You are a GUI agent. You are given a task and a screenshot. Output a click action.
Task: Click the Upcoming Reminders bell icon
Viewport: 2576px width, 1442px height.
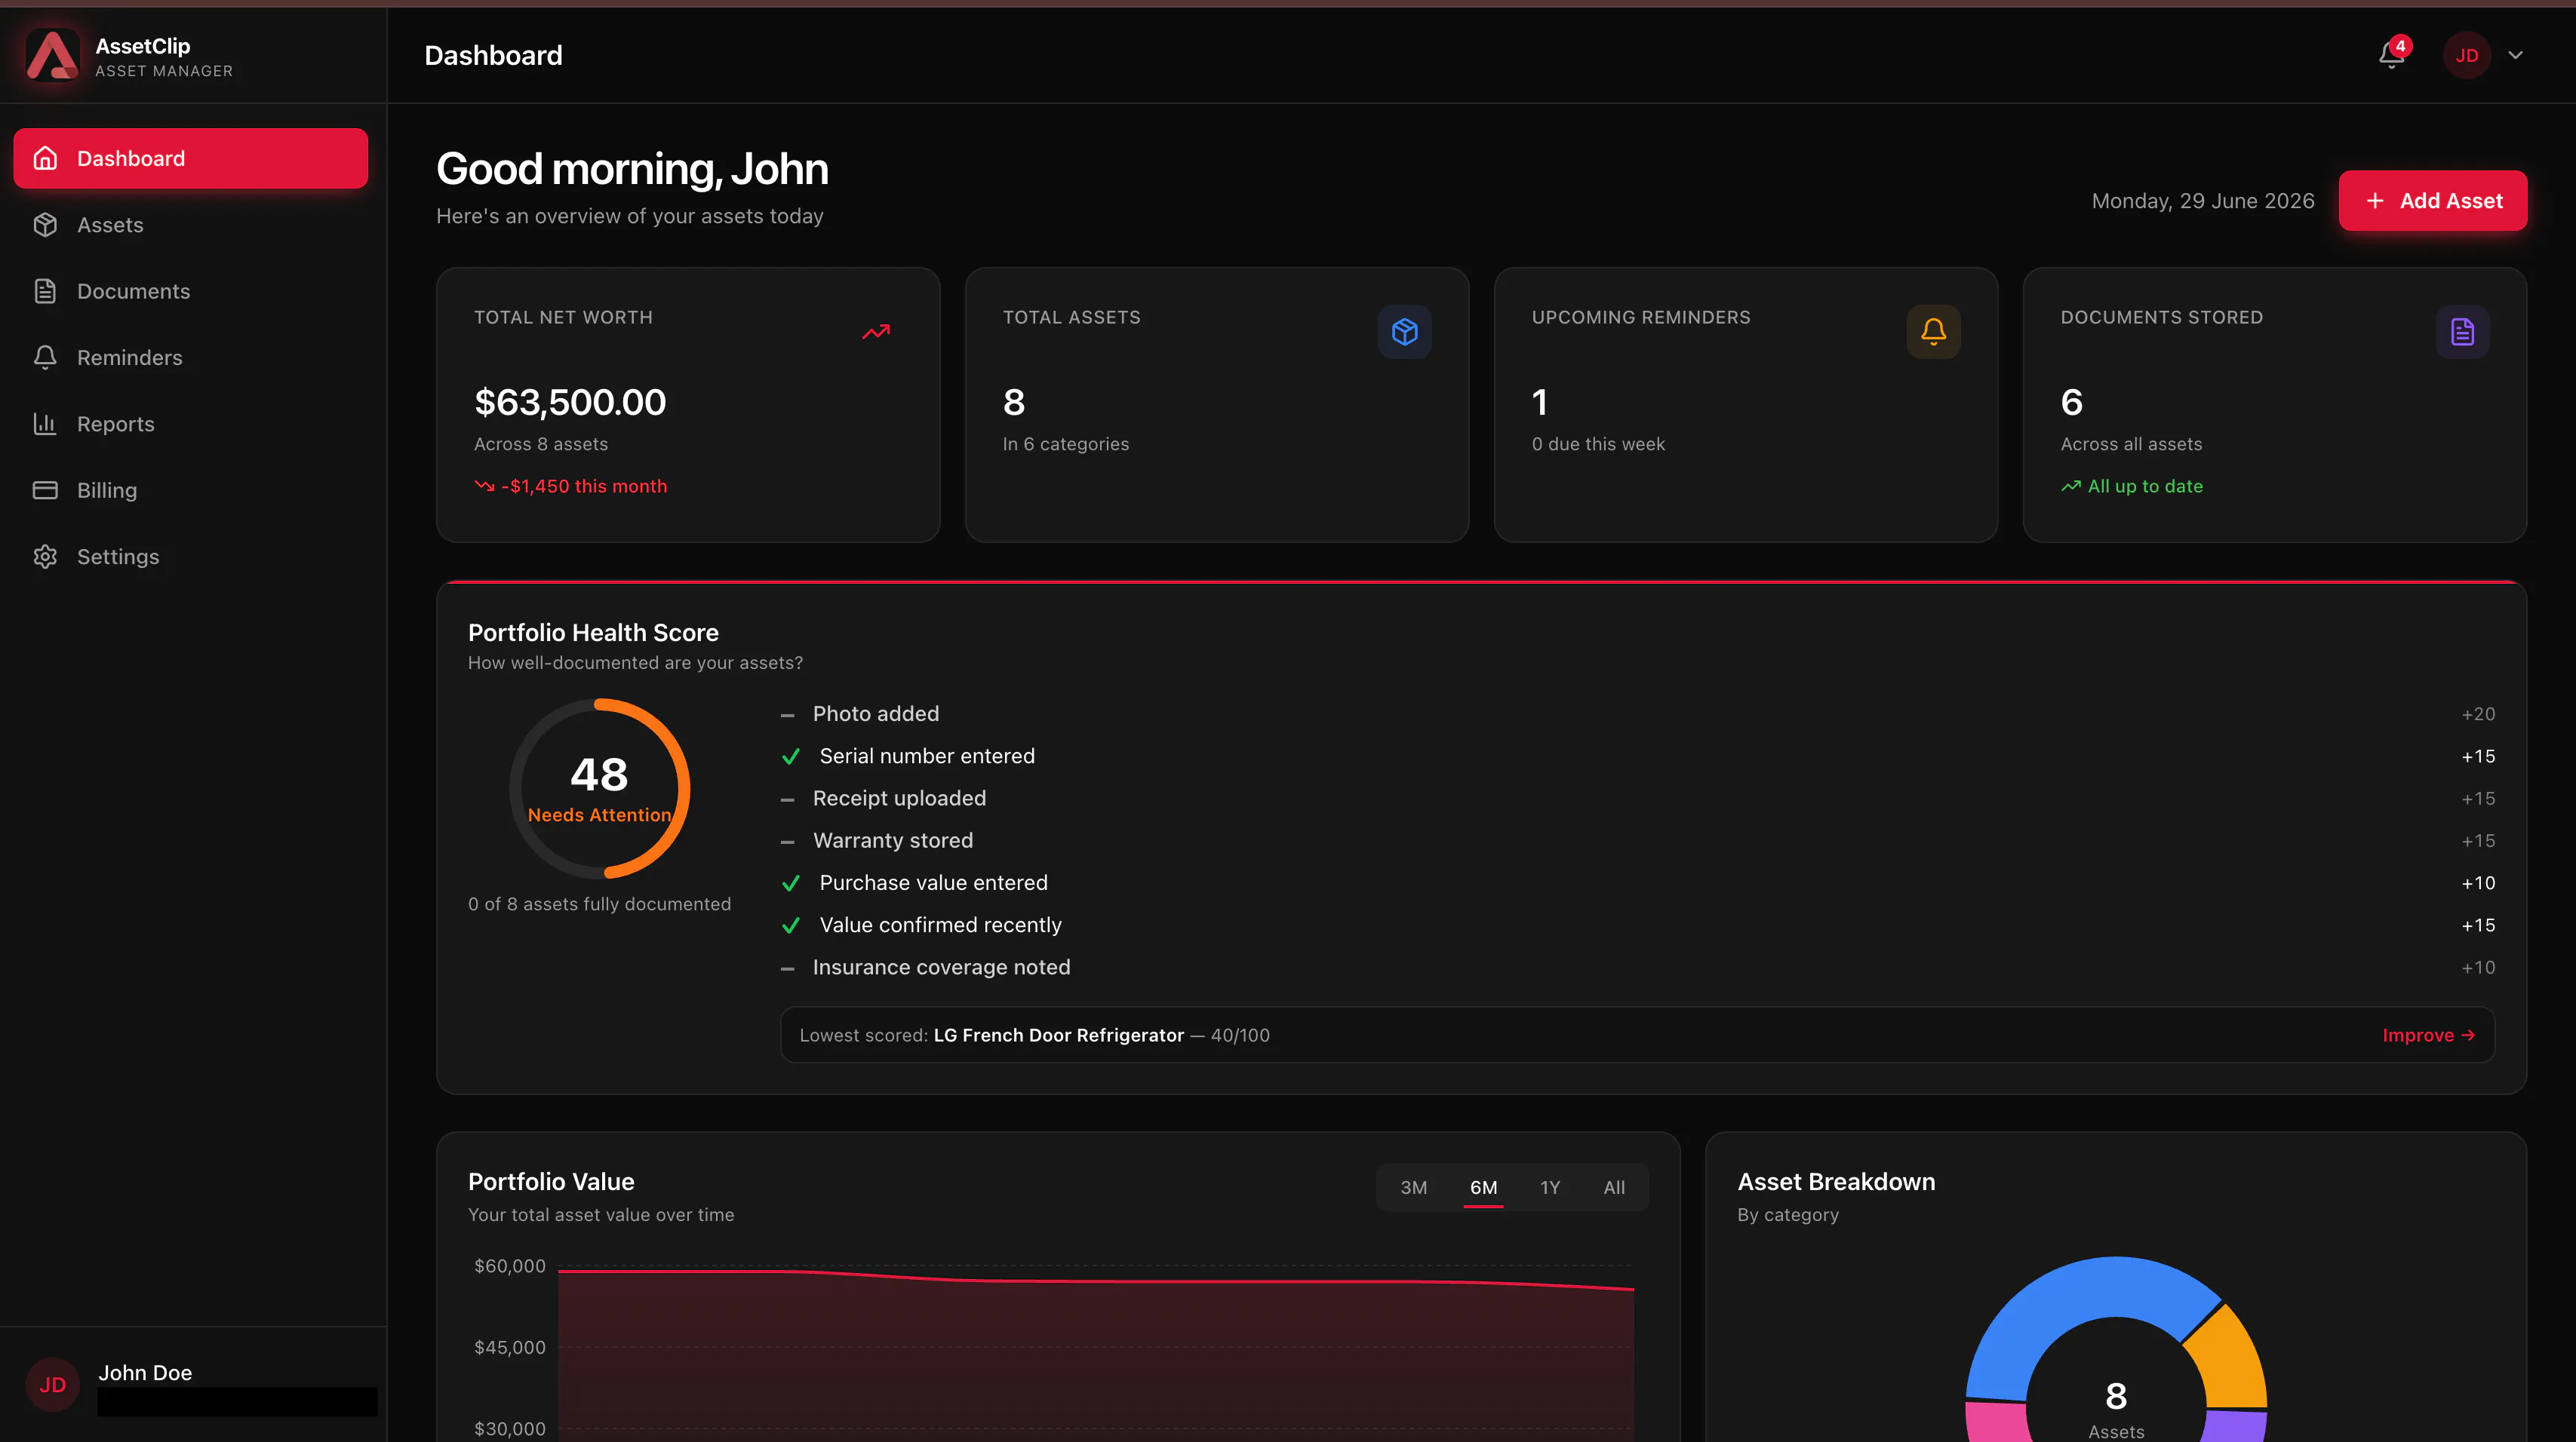pos(1933,332)
